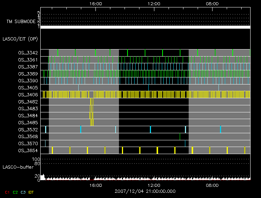Click the C3 legend label

pyautogui.click(x=24, y=192)
